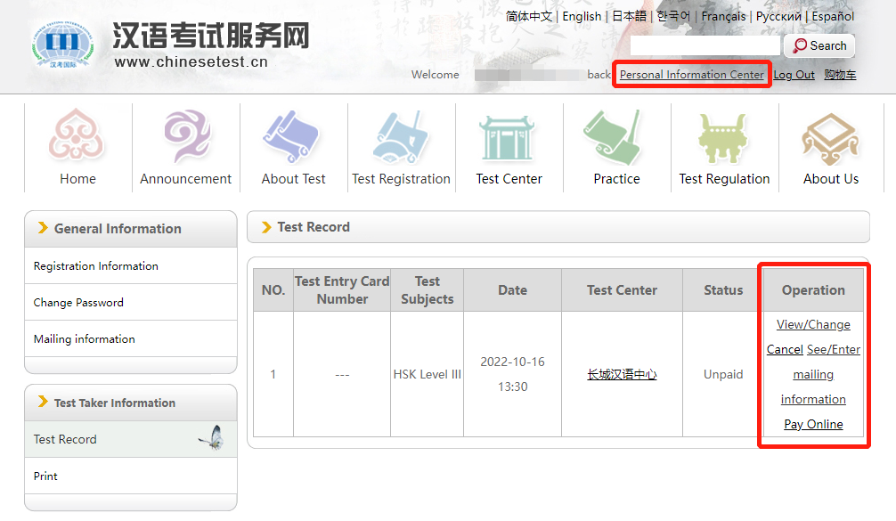Open Personal Information Center link
The image size is (896, 521).
point(691,75)
